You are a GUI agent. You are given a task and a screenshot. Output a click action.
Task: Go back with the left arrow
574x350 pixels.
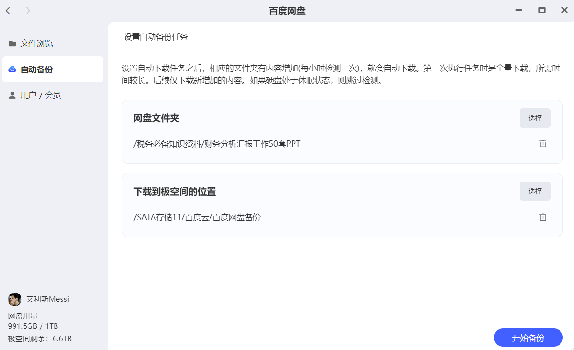(x=8, y=11)
